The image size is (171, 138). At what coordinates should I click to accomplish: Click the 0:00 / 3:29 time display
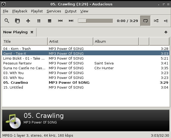127,21
